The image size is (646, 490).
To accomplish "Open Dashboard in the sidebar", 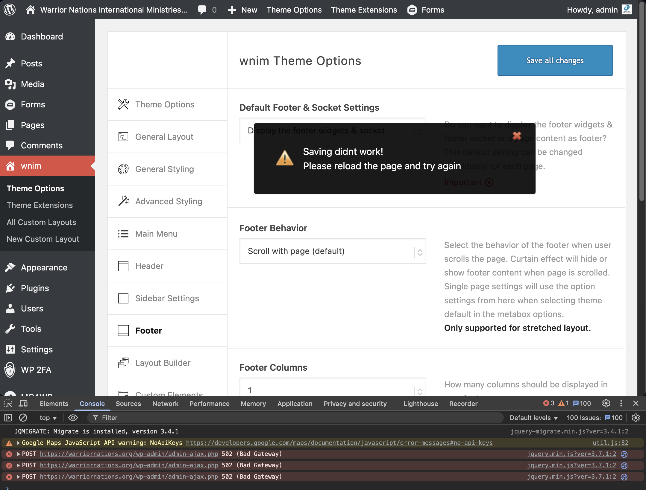I will coord(42,36).
